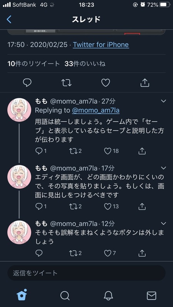Screen dimensions: 173x307
Task: Share the main tweet using the share icon
Action: (145, 83)
